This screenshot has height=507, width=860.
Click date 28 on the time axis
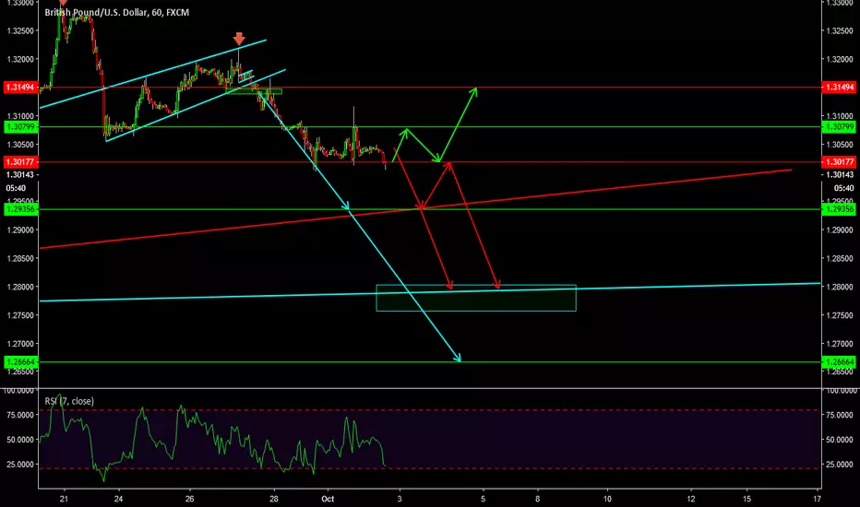(274, 499)
